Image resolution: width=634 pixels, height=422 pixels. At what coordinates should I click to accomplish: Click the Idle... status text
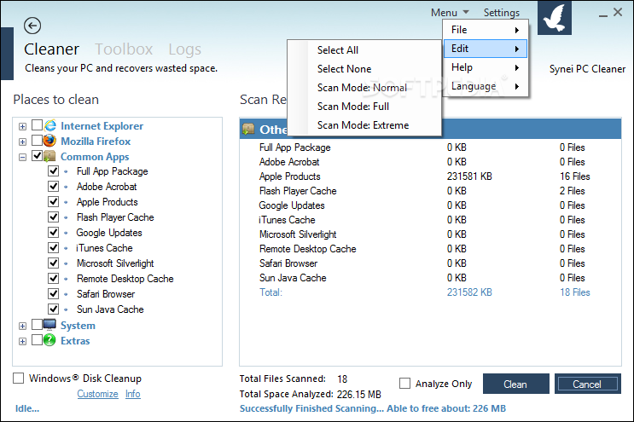point(27,408)
